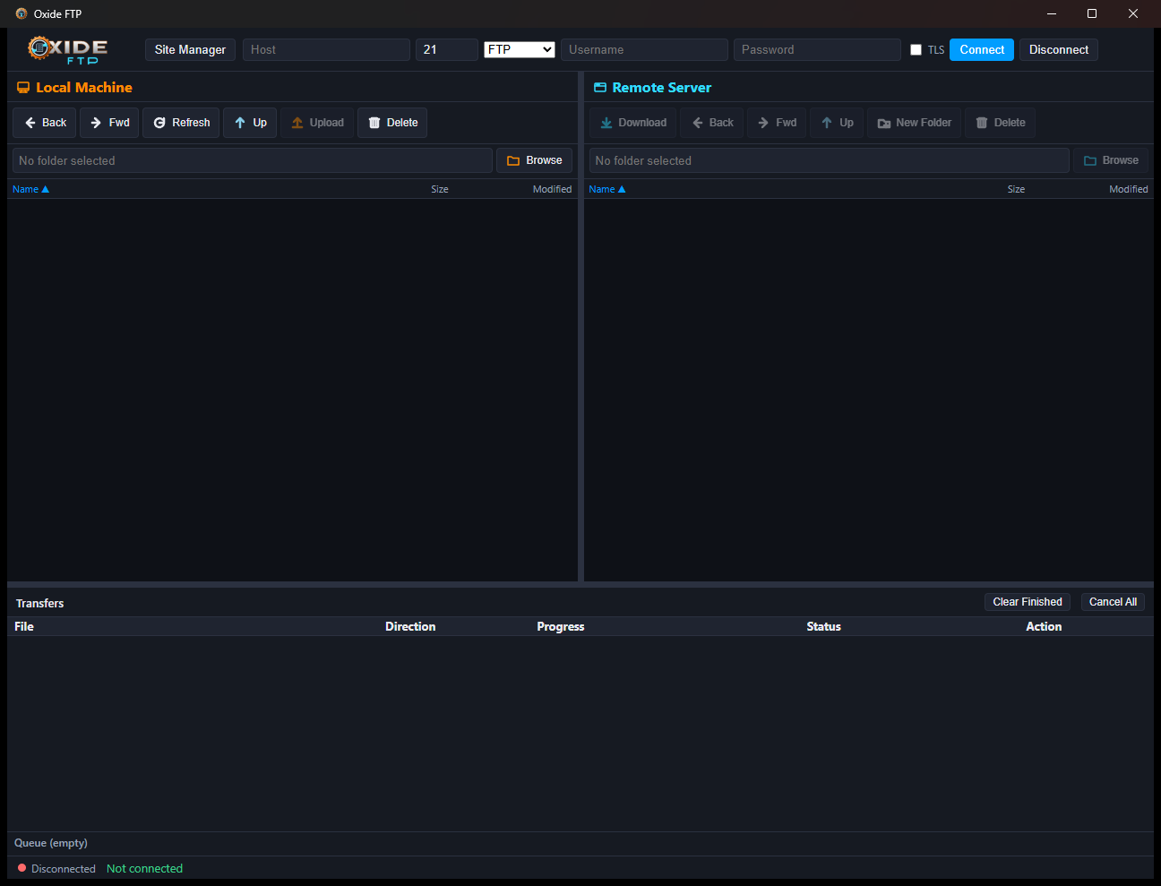Click Browse in Remote Server pane
The height and width of the screenshot is (886, 1161).
coord(1111,160)
